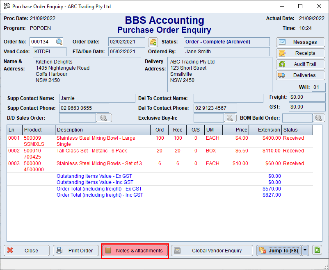The height and width of the screenshot is (270, 329).
Task: Click Jump To (F8)
Action: 281,250
